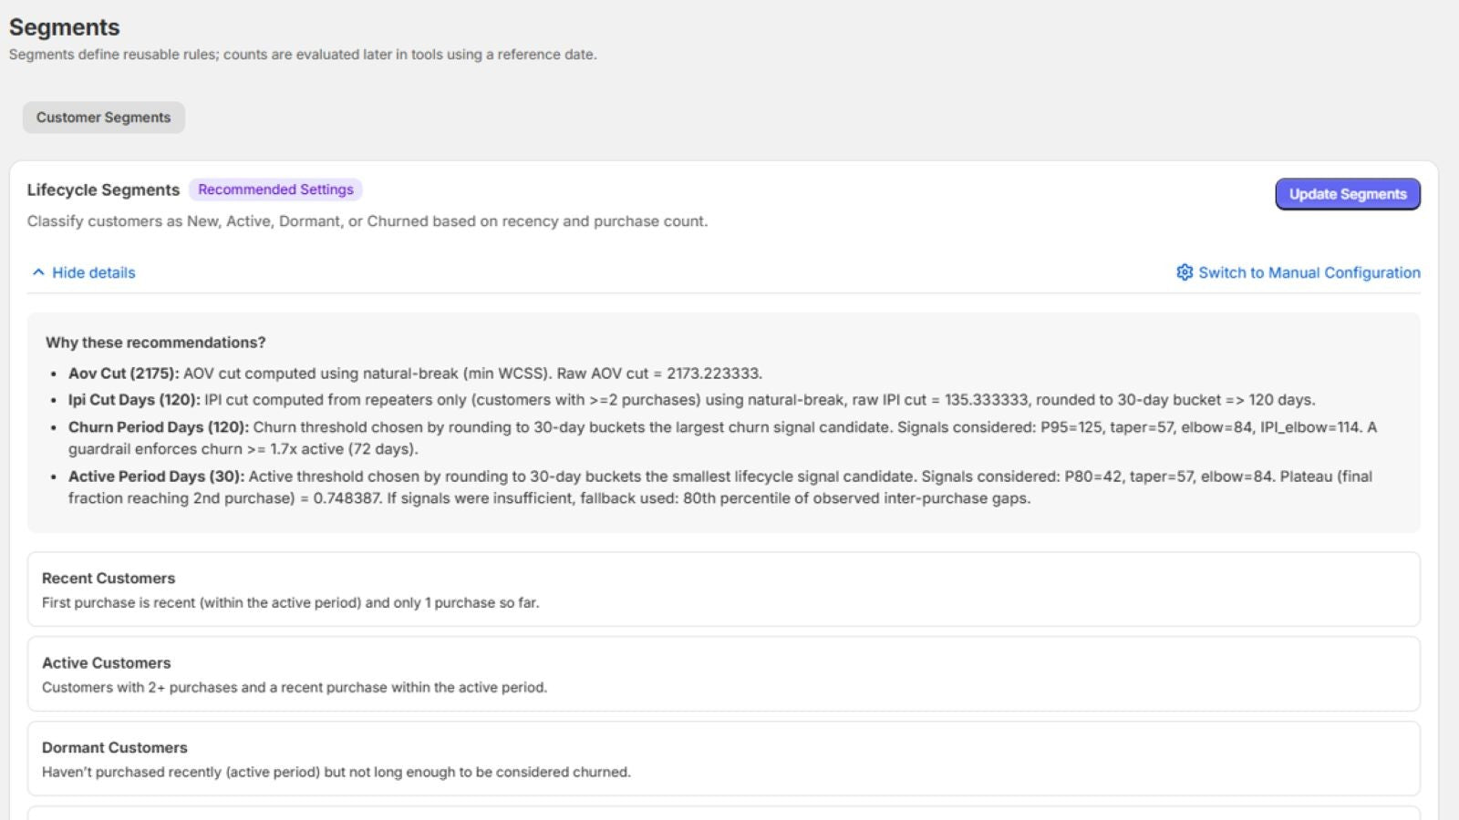The width and height of the screenshot is (1459, 820).
Task: Select the Dormant Customers segment card
Action: pyautogui.click(x=723, y=759)
